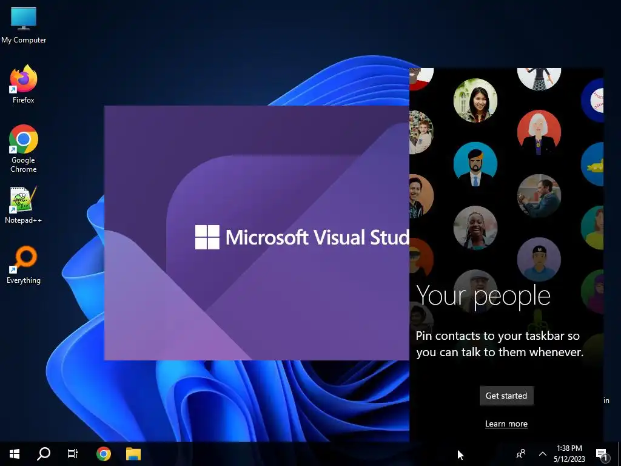Image resolution: width=621 pixels, height=466 pixels.
Task: Open the Action Center notifications icon
Action: pos(602,454)
